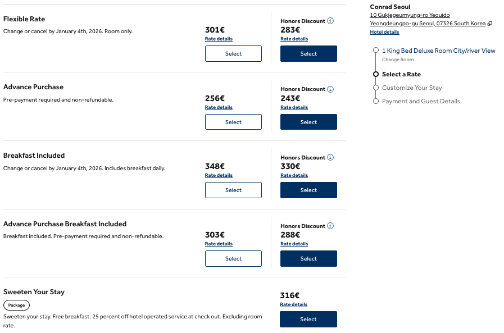Select Advance Purchase Honors Discount 243€
The width and height of the screenshot is (504, 333).
pos(308,122)
